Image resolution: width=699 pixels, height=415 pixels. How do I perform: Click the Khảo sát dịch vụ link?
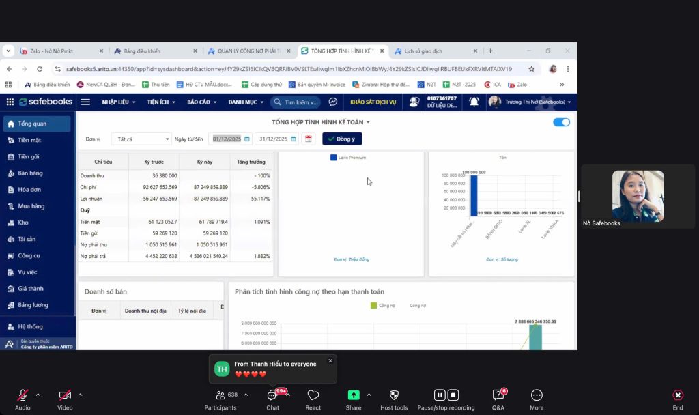coord(373,102)
